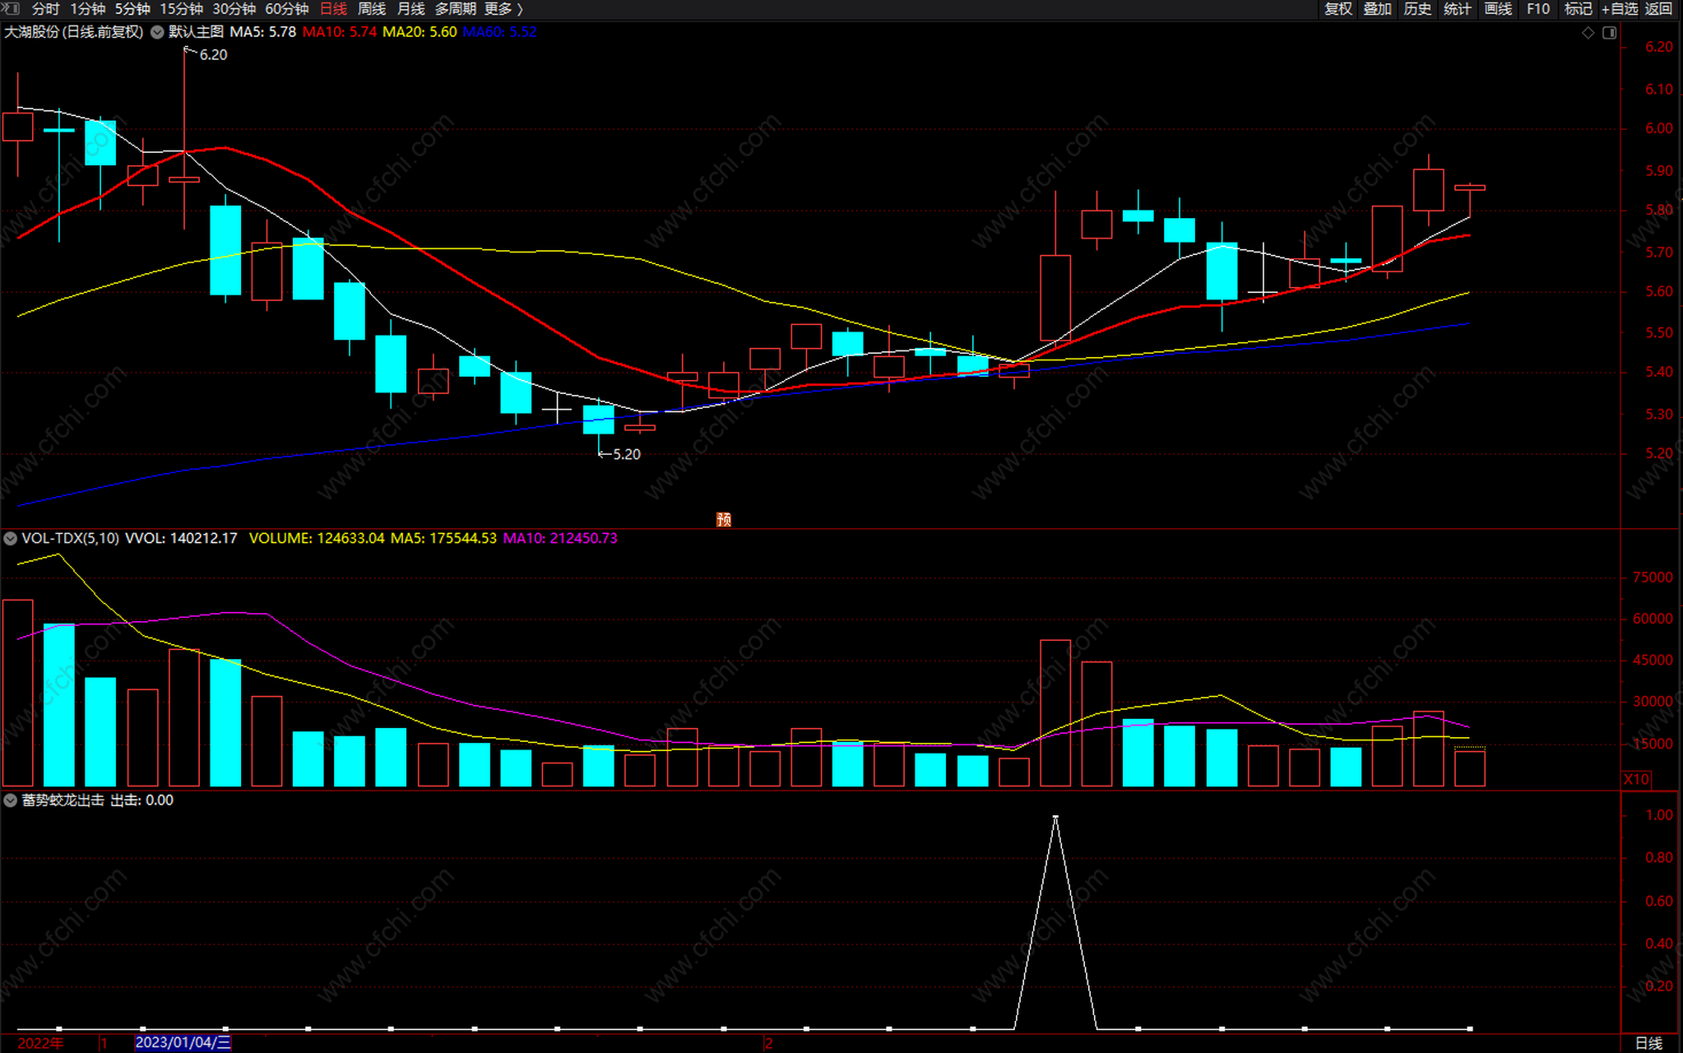Screen dimensions: 1683x1053
Task: Expand the 默认主图 indicator dropdown
Action: coord(157,32)
